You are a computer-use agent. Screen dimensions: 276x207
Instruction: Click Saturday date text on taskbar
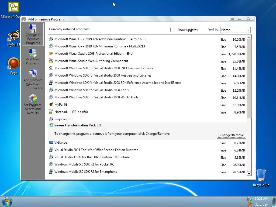(x=261, y=205)
